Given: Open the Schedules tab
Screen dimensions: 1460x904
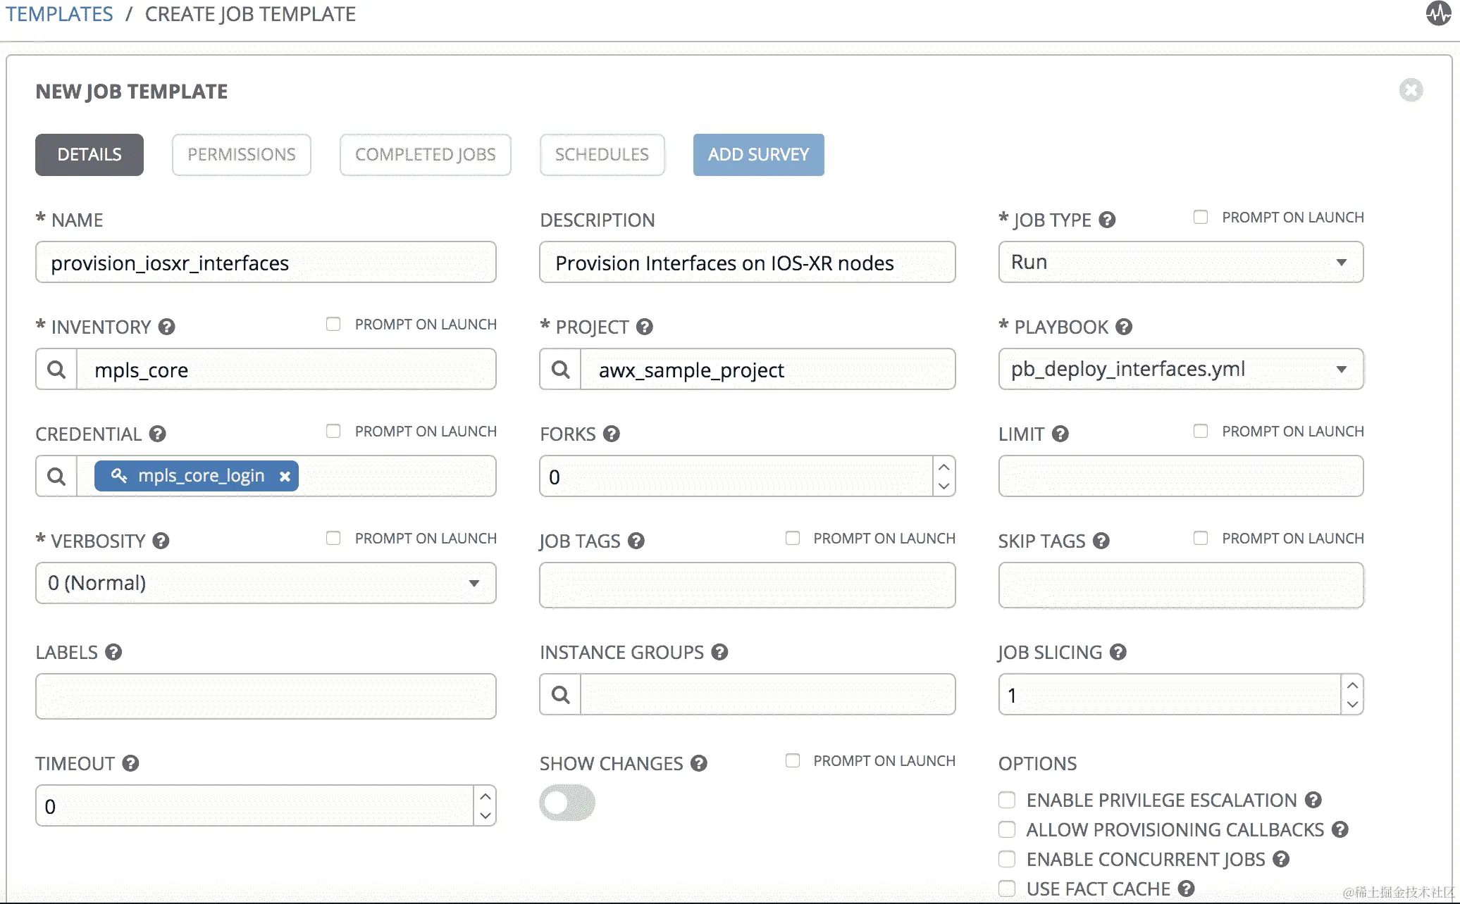Looking at the screenshot, I should click(602, 154).
